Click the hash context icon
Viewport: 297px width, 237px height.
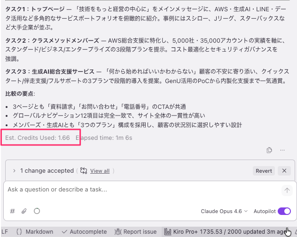coord(13,211)
